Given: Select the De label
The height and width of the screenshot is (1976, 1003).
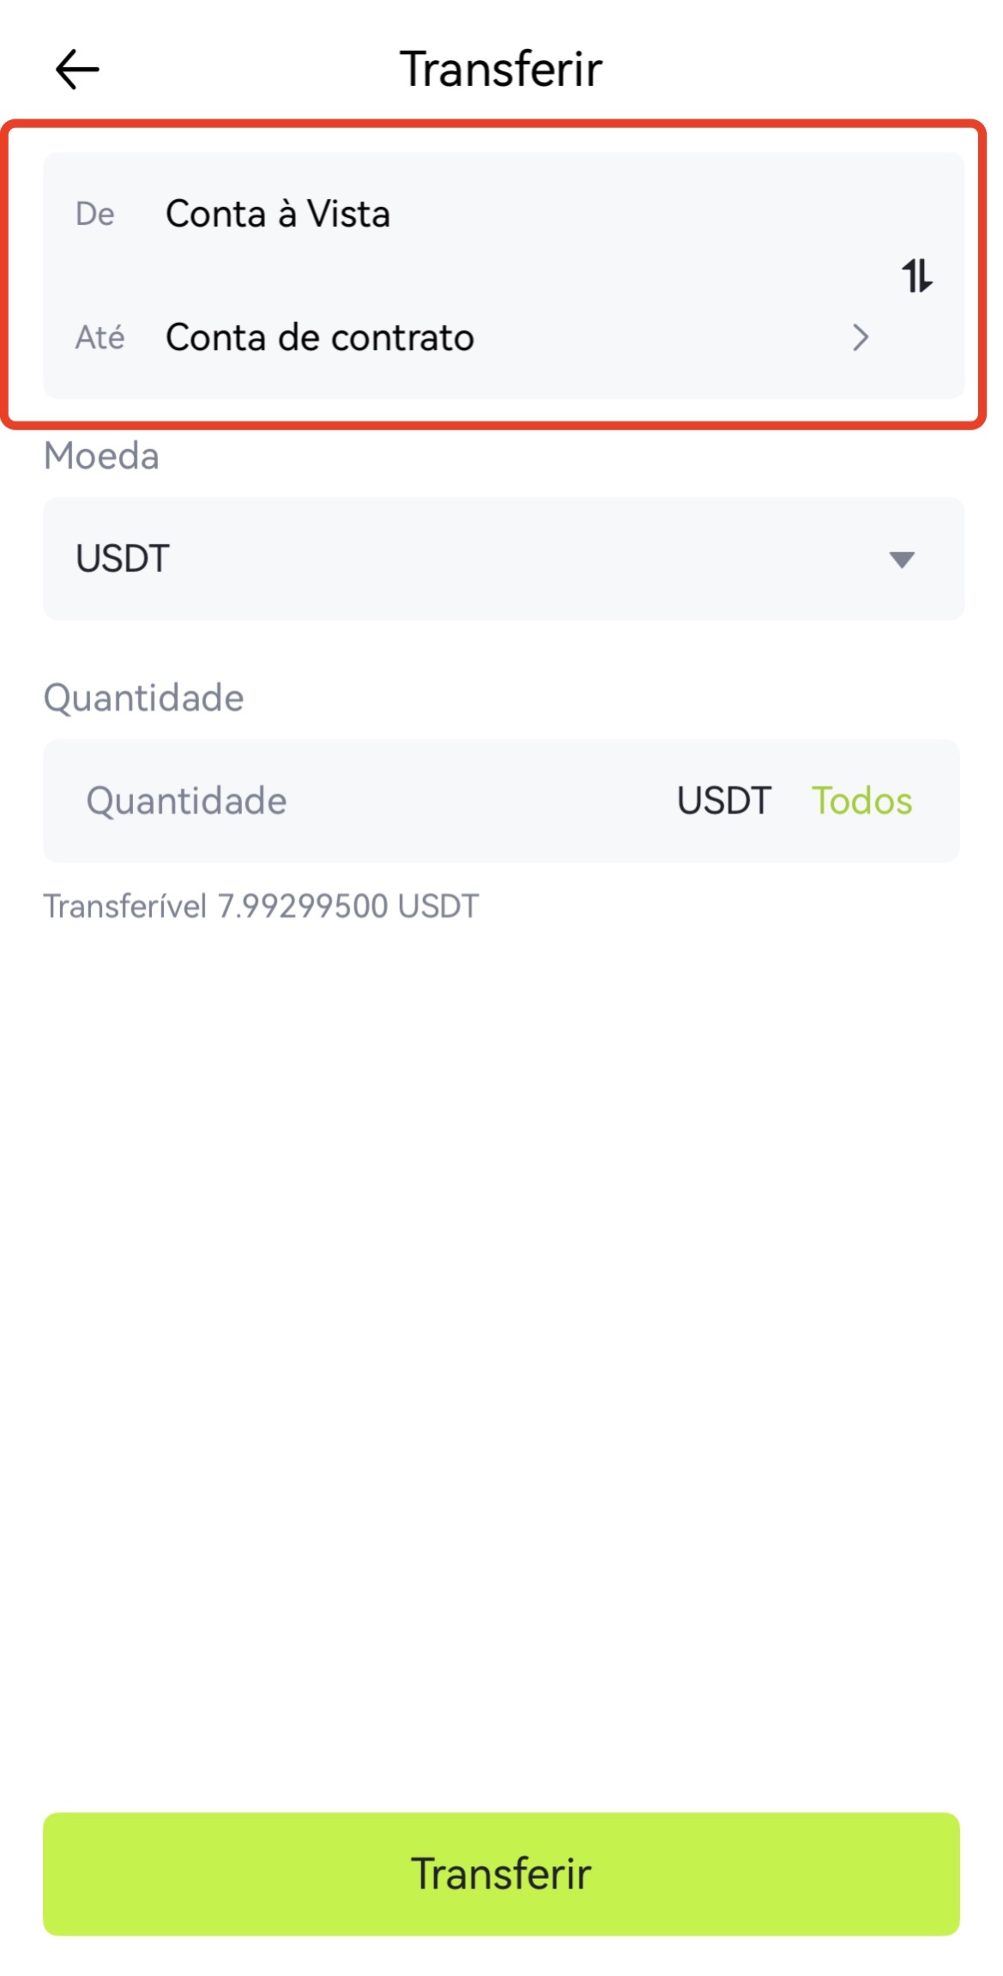Looking at the screenshot, I should pos(94,215).
